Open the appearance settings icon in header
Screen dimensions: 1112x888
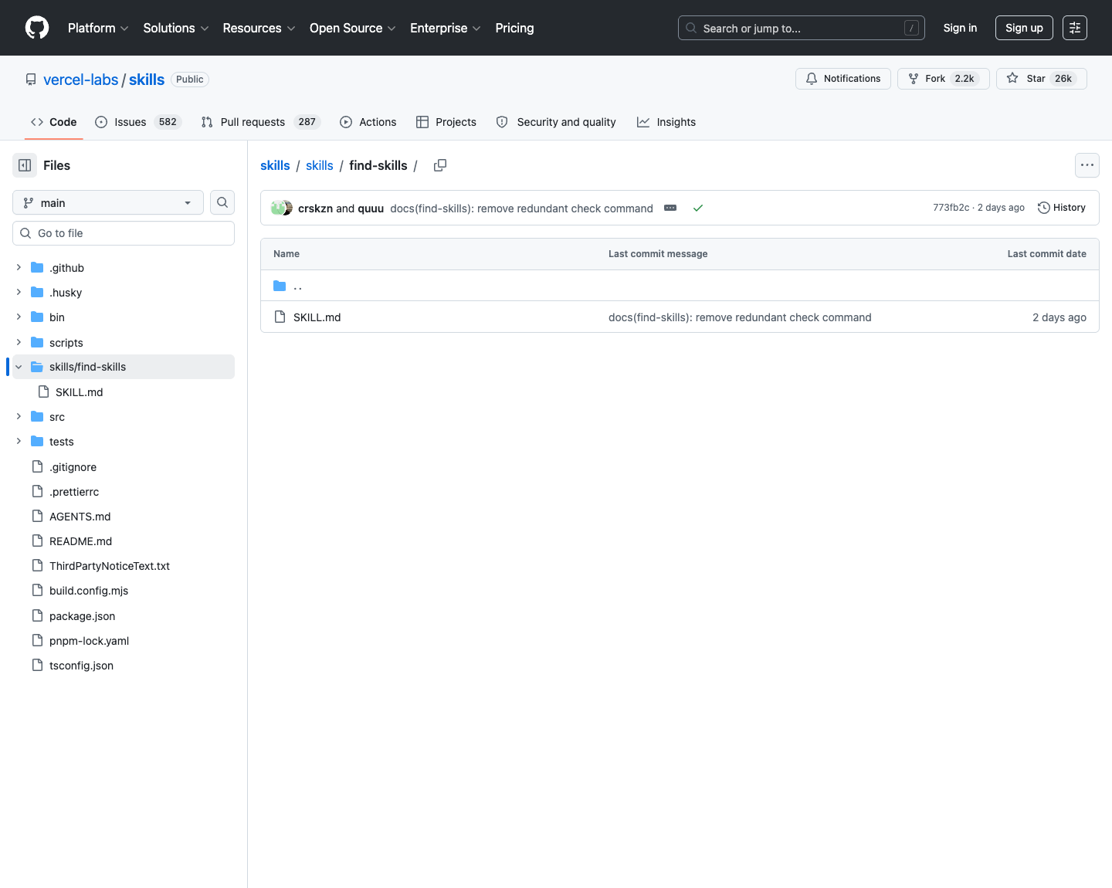coord(1075,28)
